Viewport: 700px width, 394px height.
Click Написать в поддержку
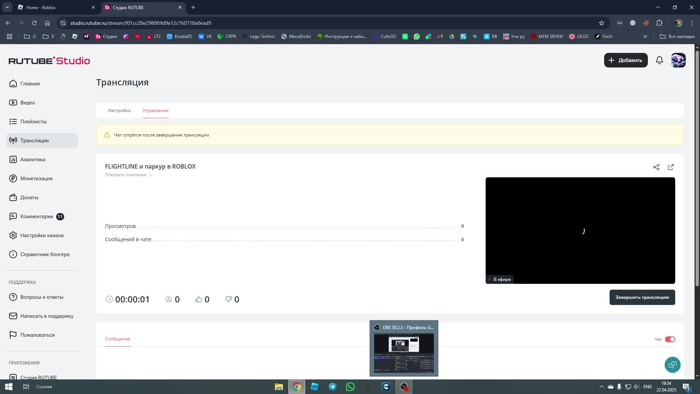pos(42,316)
